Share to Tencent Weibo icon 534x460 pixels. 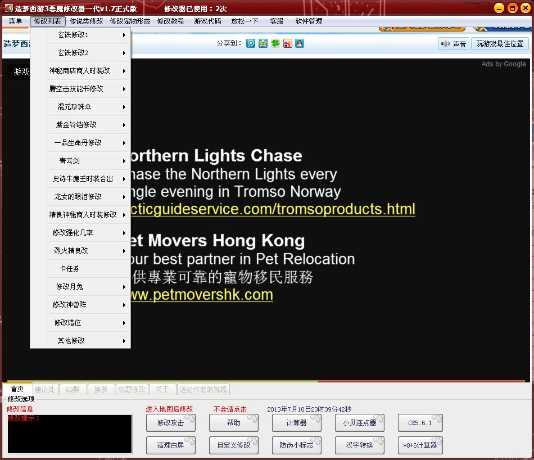click(x=251, y=43)
